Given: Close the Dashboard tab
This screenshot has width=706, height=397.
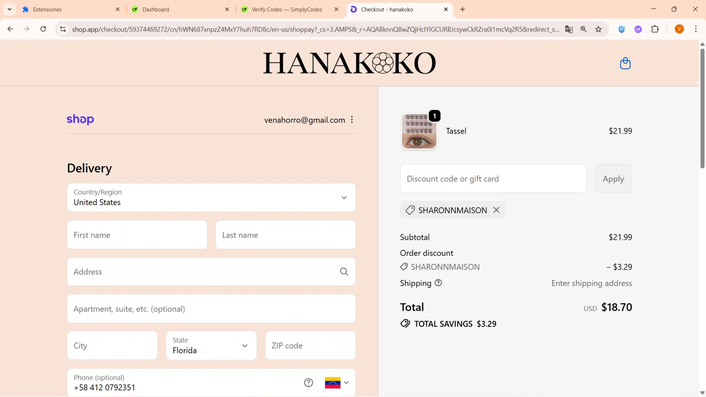Looking at the screenshot, I should point(227,9).
